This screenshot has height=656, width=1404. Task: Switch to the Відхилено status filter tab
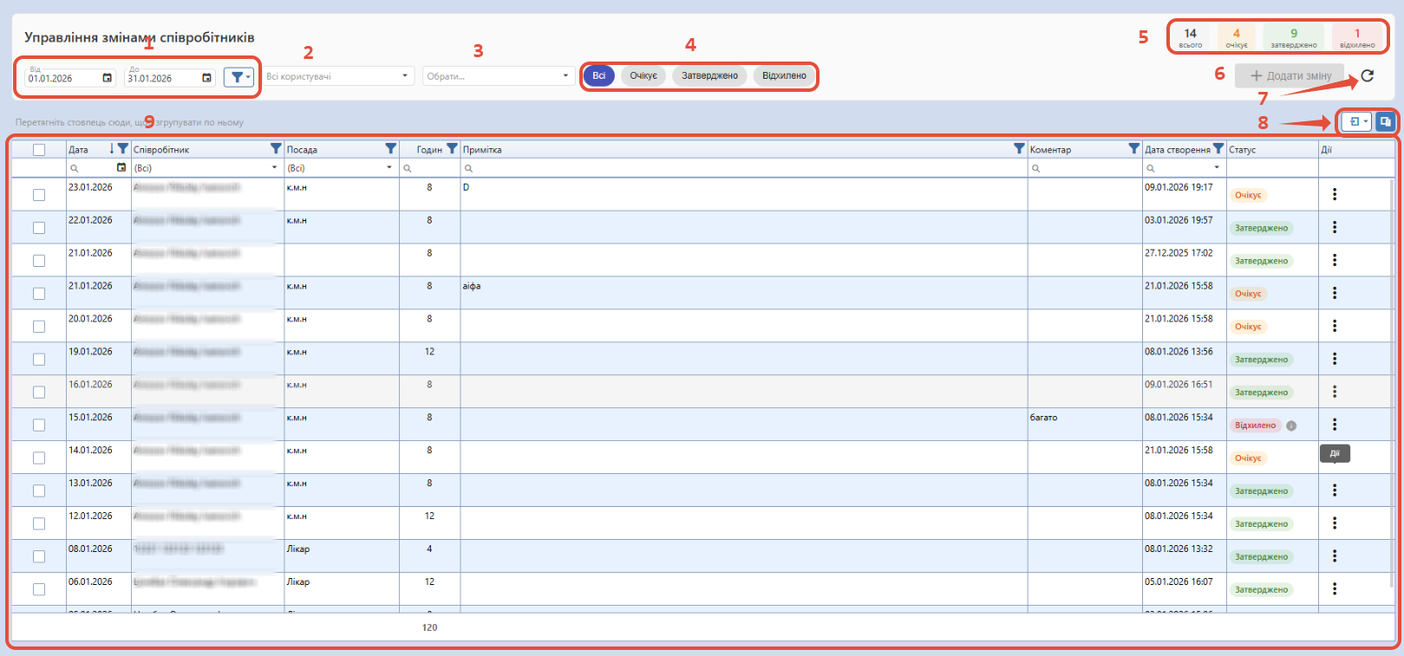click(784, 75)
